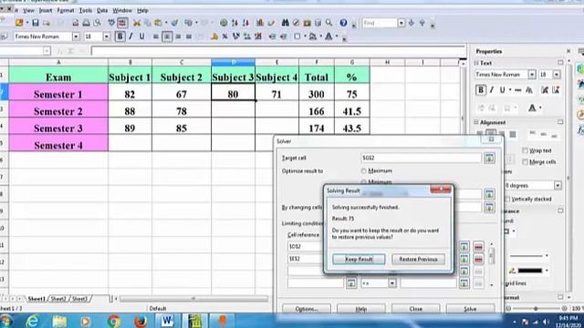584x328 pixels.
Task: Enable the Merge cells checkbox
Action: point(526,162)
